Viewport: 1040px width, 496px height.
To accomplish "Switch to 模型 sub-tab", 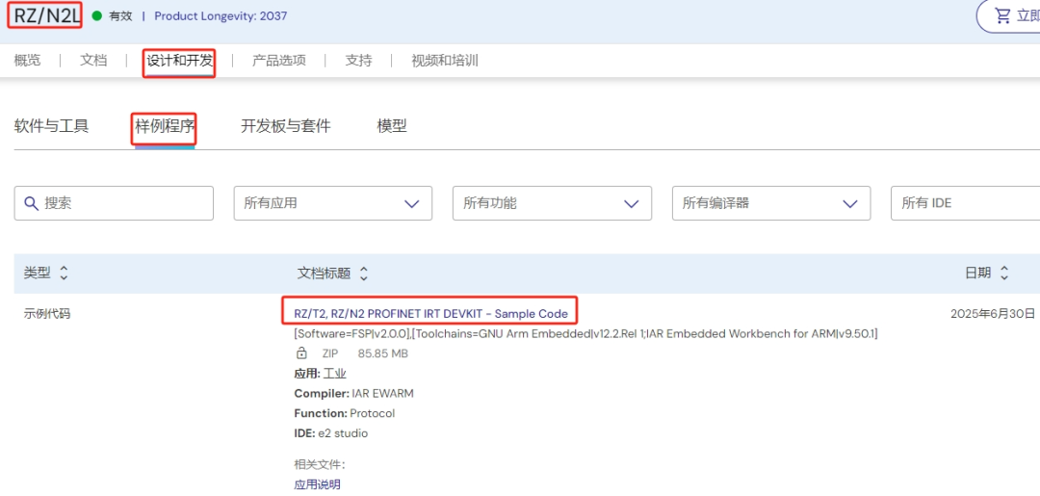I will click(392, 126).
